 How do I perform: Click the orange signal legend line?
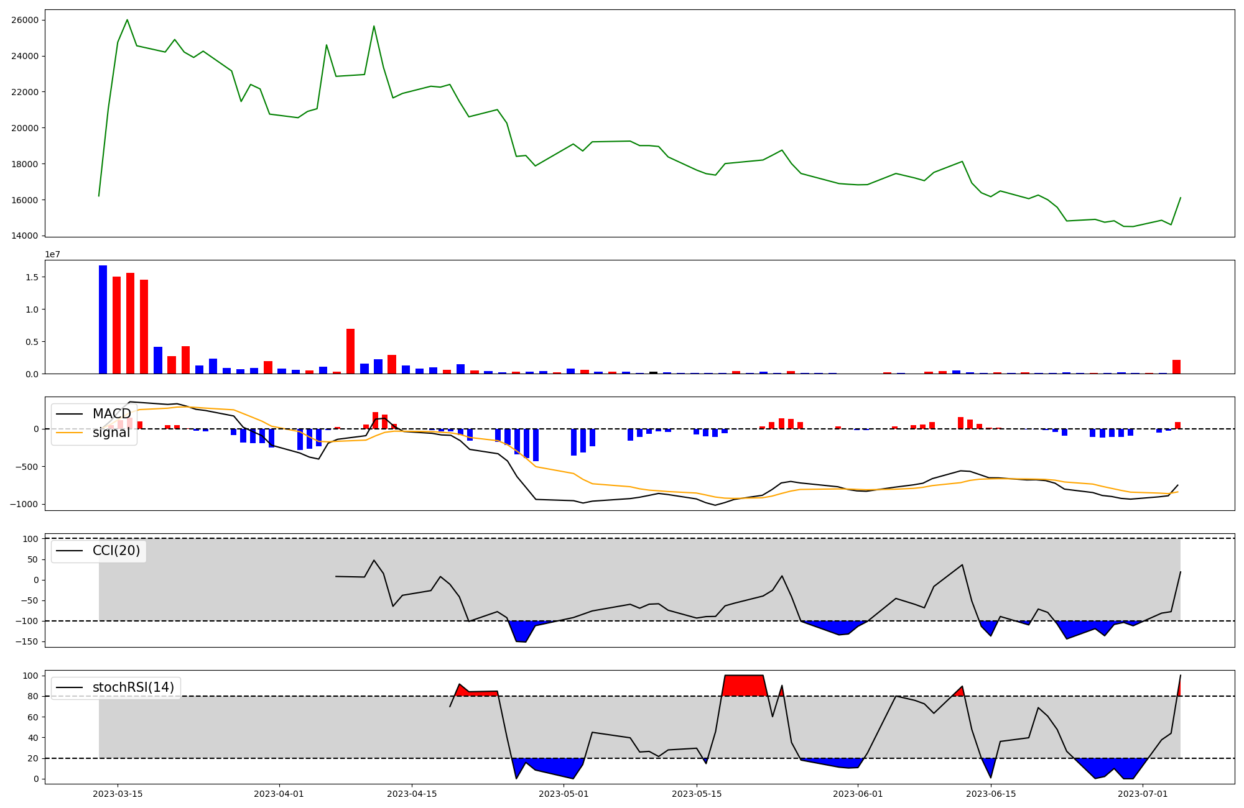[70, 433]
